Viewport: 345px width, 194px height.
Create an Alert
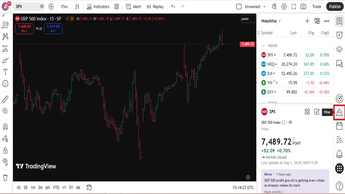coord(133,6)
